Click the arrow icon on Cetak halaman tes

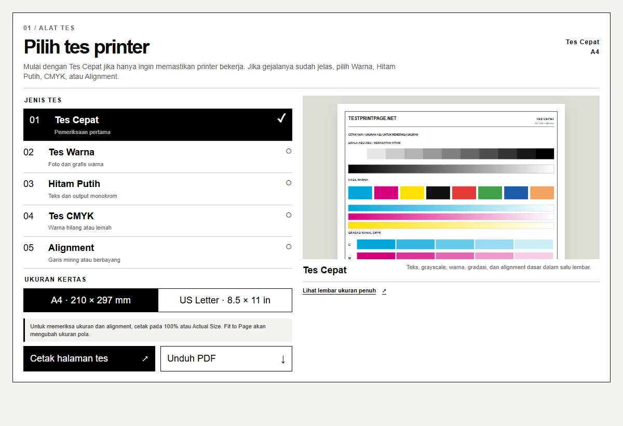(145, 358)
